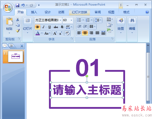Save the presentation with the floppy icon
This screenshot has width=152, height=119.
tap(17, 5)
